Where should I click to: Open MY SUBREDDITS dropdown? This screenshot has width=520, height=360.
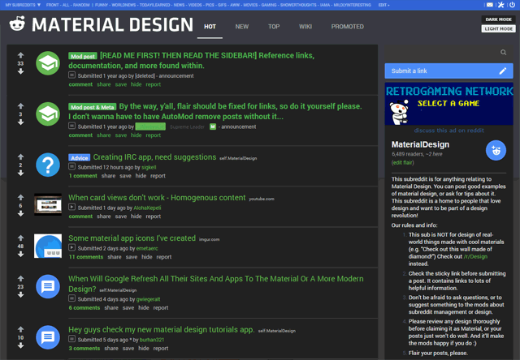(23, 5)
